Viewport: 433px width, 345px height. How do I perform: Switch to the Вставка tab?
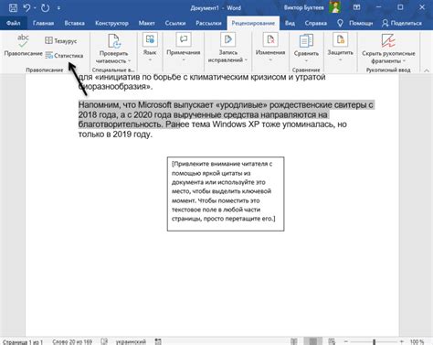tap(74, 23)
